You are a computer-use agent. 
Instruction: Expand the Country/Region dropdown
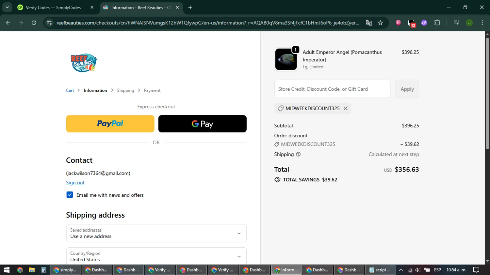pyautogui.click(x=156, y=256)
